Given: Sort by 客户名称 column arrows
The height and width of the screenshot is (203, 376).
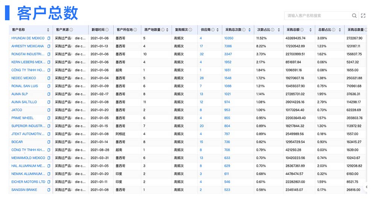Looking at the screenshot, I should click(48, 30).
